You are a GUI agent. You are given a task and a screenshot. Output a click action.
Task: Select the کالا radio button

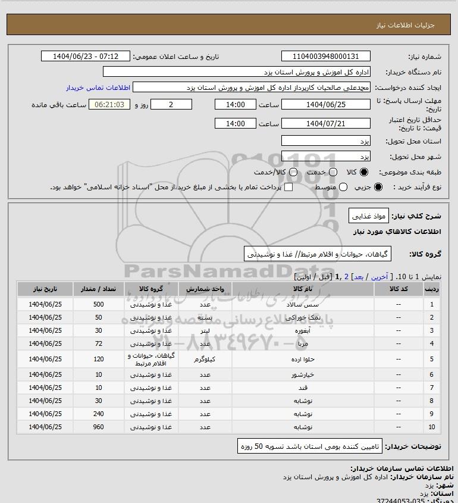tap(364, 172)
